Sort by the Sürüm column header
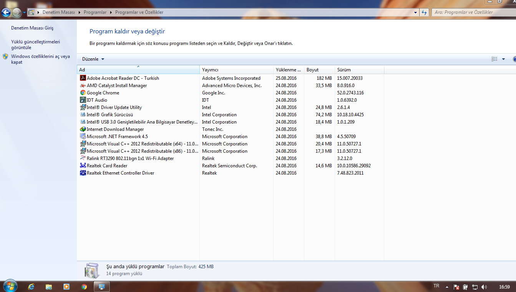 (x=359, y=70)
